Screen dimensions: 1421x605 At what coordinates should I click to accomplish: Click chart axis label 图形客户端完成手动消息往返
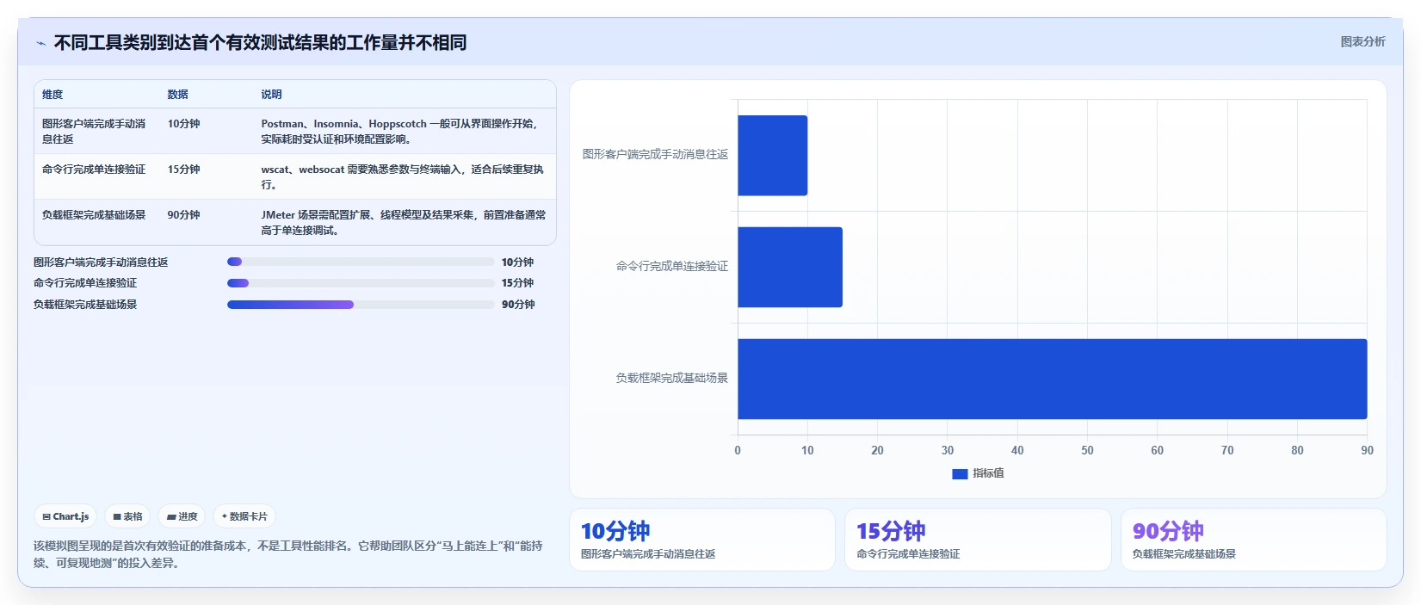655,155
